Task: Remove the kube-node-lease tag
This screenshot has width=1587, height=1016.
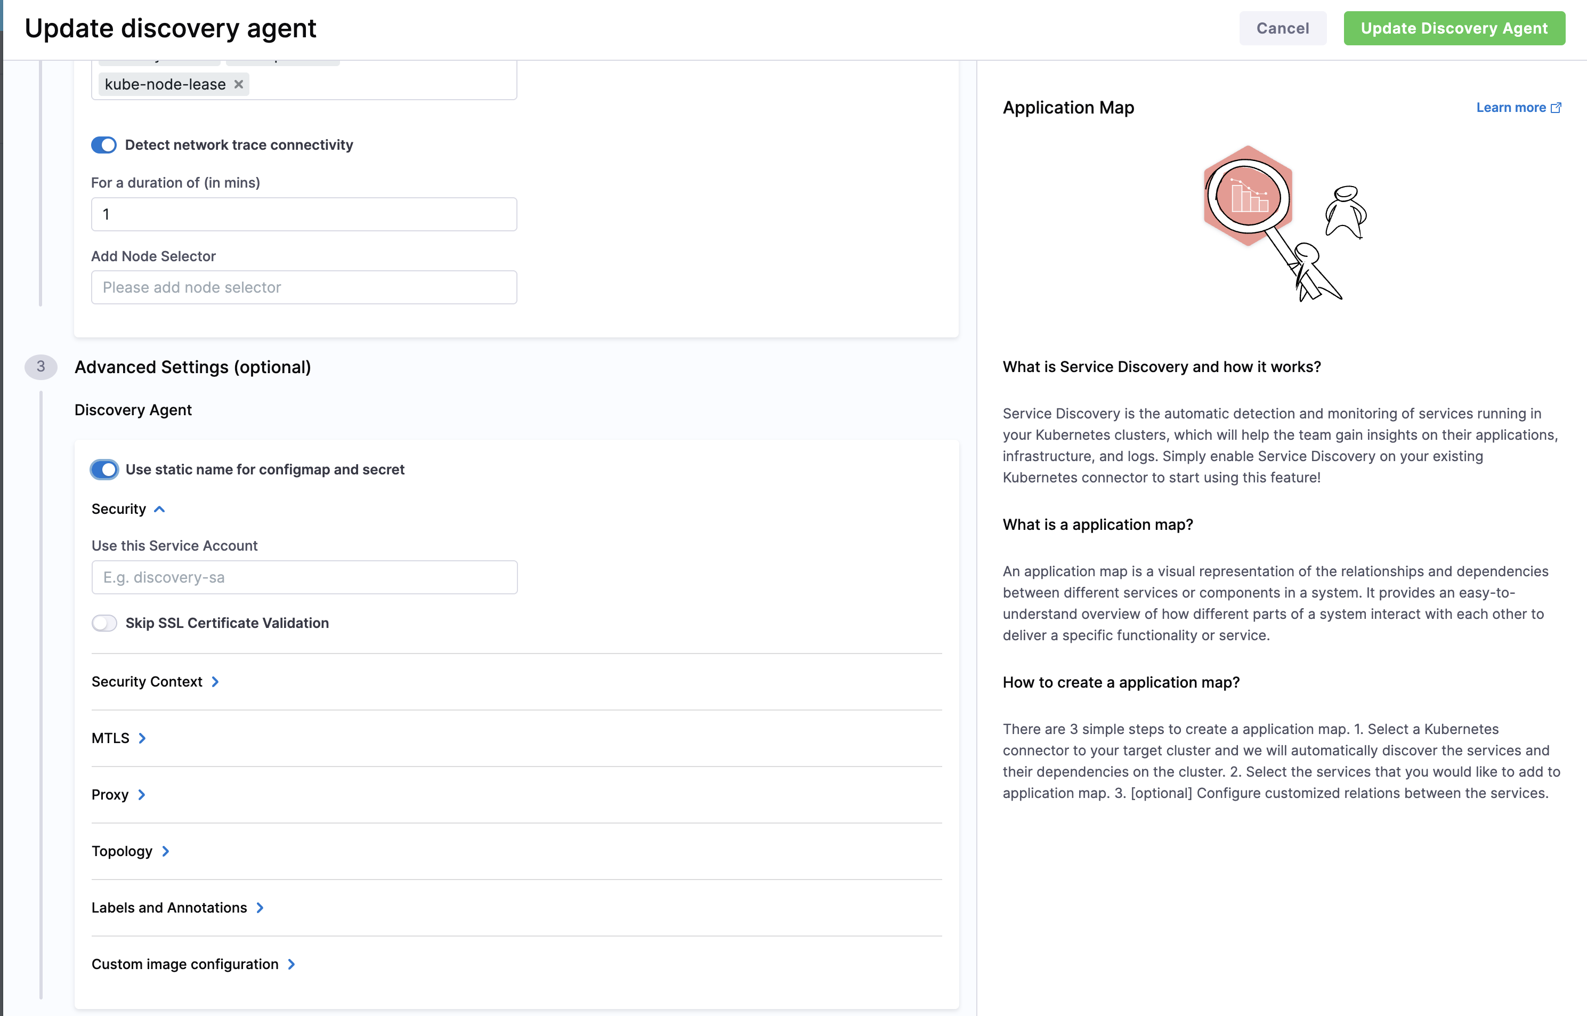Action: 239,84
